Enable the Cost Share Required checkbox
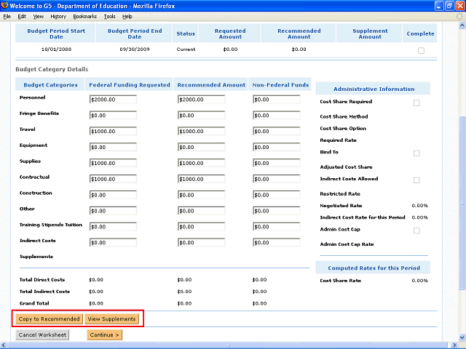The height and width of the screenshot is (349, 466). click(416, 103)
